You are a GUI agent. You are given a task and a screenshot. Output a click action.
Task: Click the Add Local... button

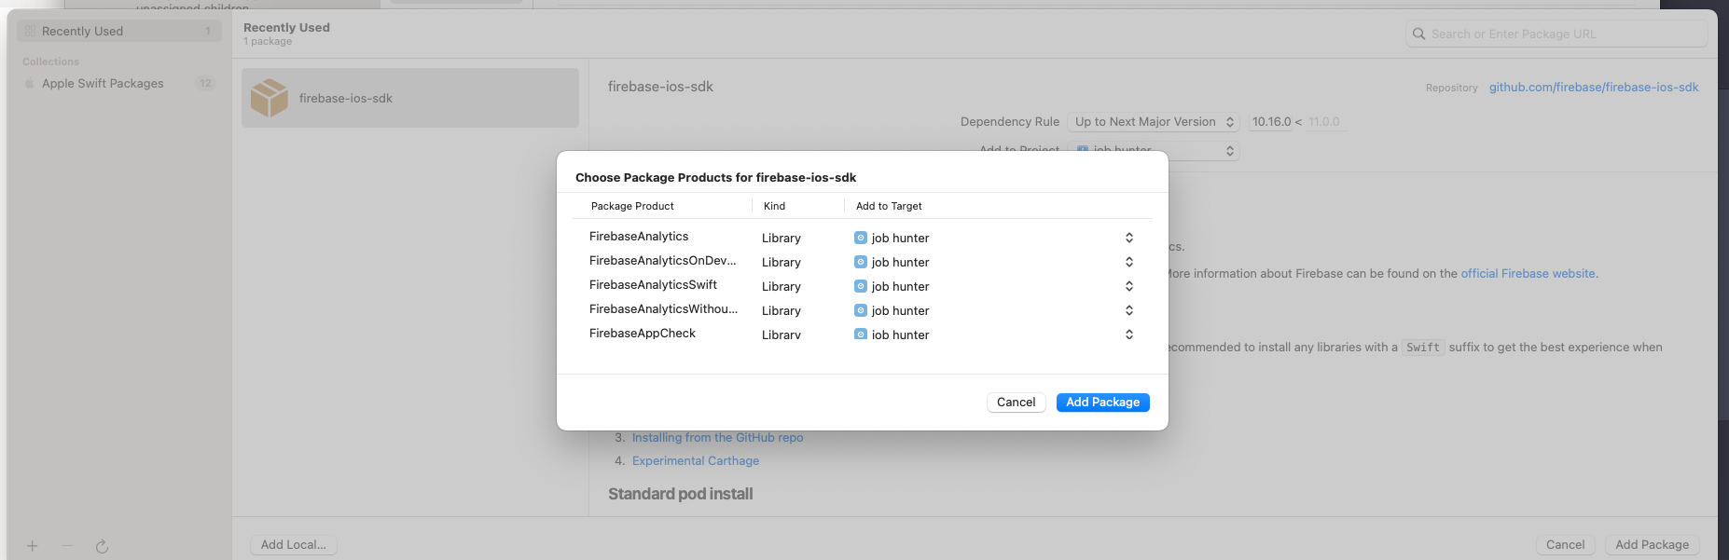click(x=293, y=545)
